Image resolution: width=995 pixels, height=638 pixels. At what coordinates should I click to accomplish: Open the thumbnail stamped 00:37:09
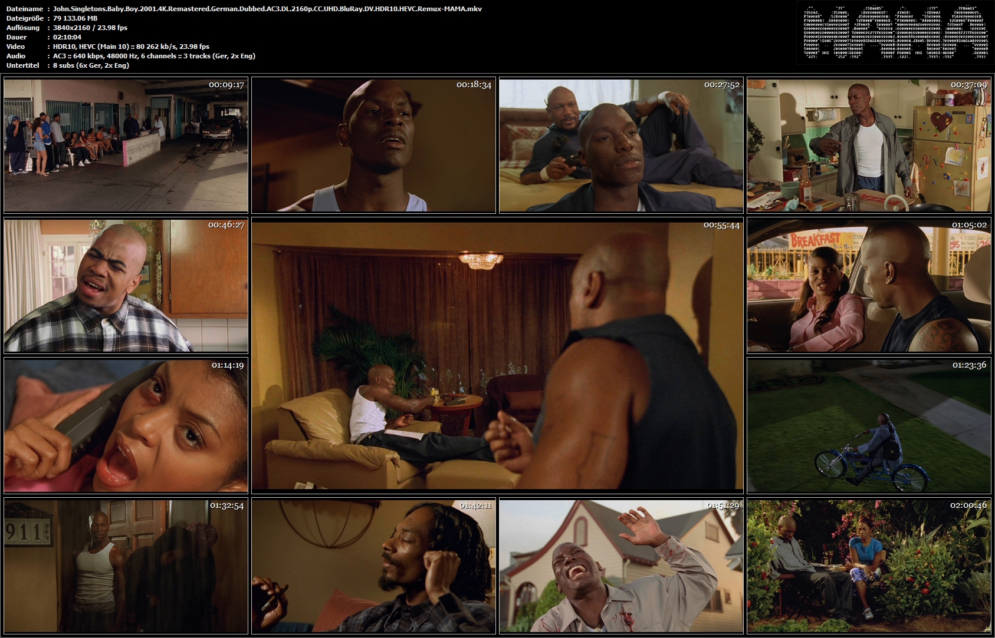tap(869, 146)
